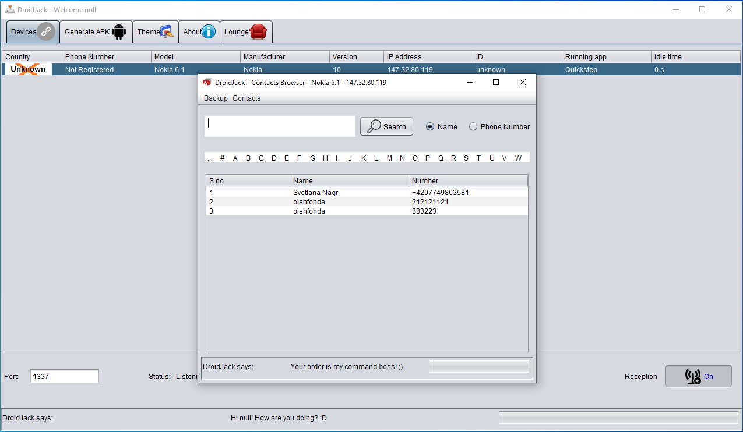Switch to the Theme tab
This screenshot has width=743, height=432.
(156, 31)
